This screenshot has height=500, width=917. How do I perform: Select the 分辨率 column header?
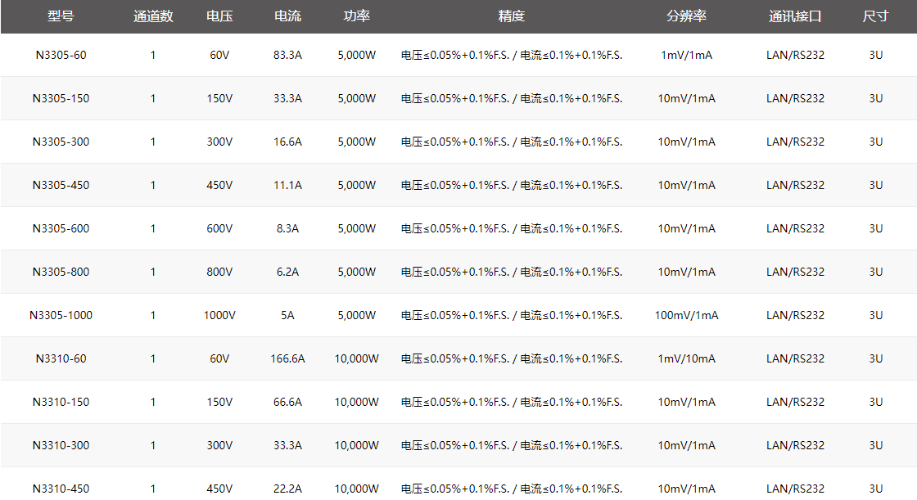click(x=686, y=16)
